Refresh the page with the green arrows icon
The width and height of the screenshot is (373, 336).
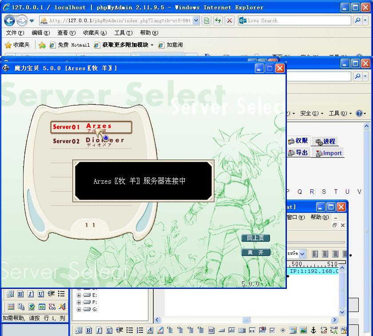218,21
